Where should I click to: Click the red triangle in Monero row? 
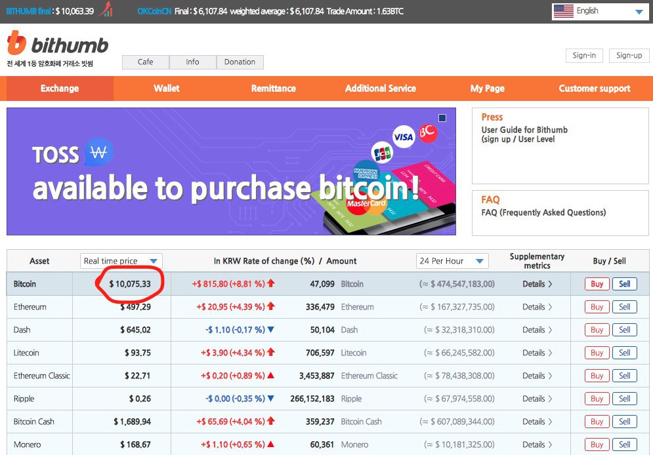[x=270, y=445]
